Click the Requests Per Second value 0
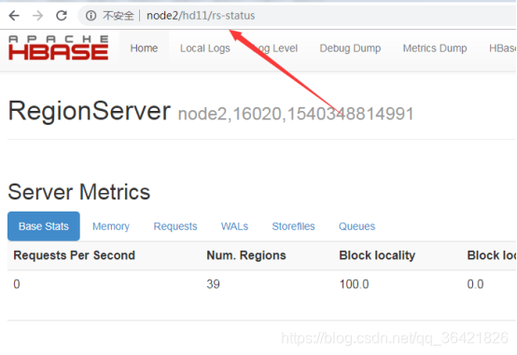Screen dimensions: 517x355 pos(17,284)
